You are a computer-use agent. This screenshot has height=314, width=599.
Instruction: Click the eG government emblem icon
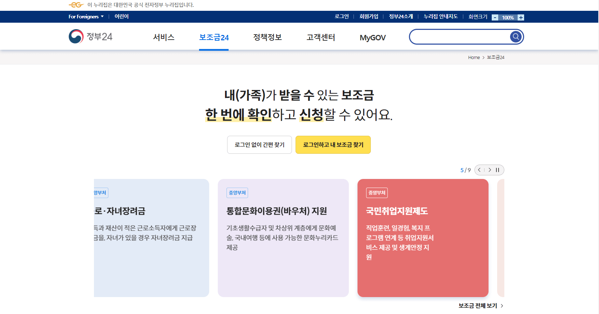click(76, 5)
